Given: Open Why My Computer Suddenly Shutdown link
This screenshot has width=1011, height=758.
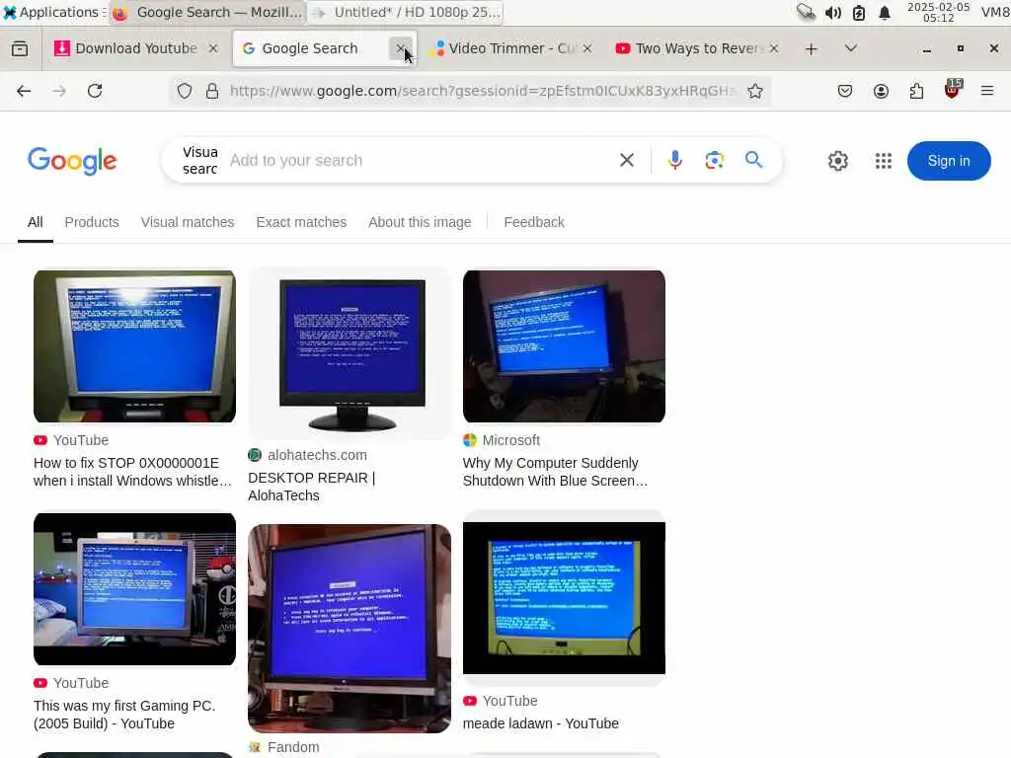Looking at the screenshot, I should pyautogui.click(x=555, y=472).
